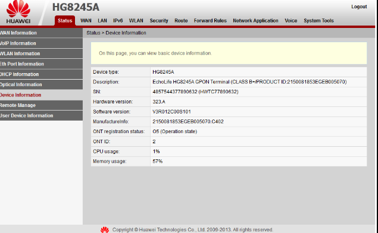Open Optical Information sidebar entry
This screenshot has width=378, height=233.
coord(41,85)
